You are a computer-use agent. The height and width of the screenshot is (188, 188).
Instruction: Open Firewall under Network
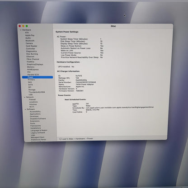click(32, 99)
